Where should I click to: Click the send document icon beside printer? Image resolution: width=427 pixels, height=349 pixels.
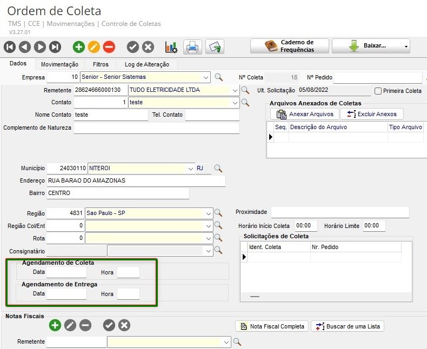coord(215,47)
